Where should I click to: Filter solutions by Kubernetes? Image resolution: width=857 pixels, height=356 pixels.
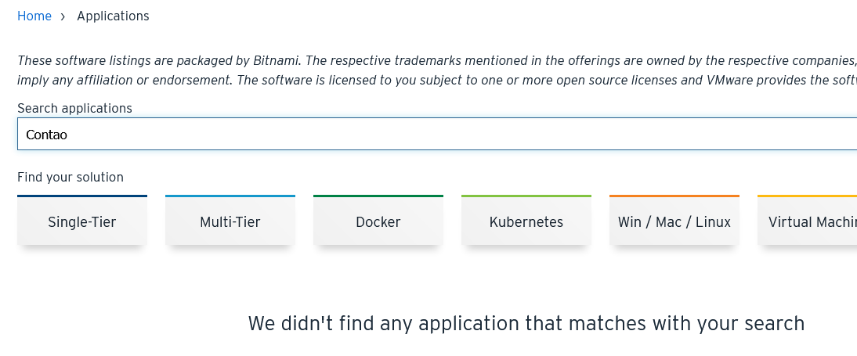(x=526, y=221)
